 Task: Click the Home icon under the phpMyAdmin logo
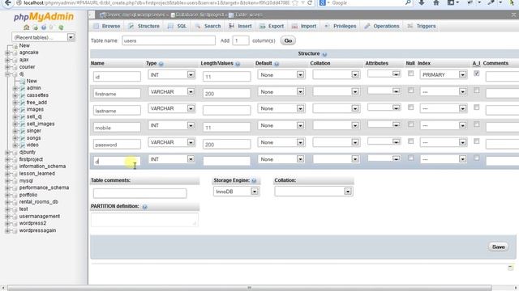point(27,27)
